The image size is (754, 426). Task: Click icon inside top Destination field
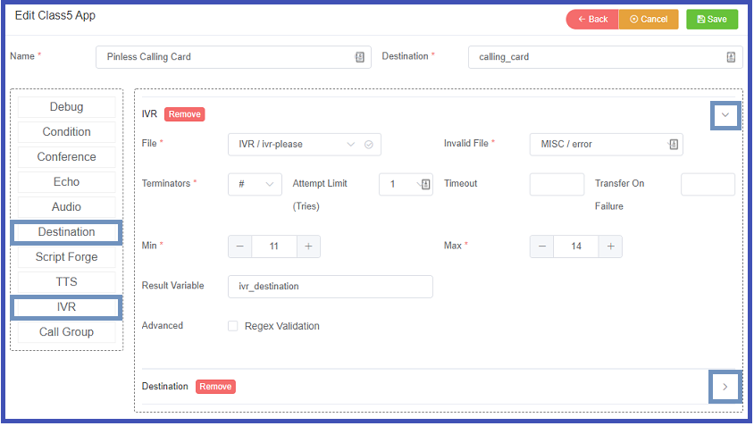(730, 57)
